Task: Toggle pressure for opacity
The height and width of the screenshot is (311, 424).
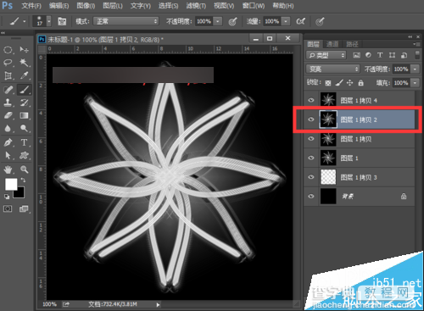Action: pyautogui.click(x=232, y=21)
